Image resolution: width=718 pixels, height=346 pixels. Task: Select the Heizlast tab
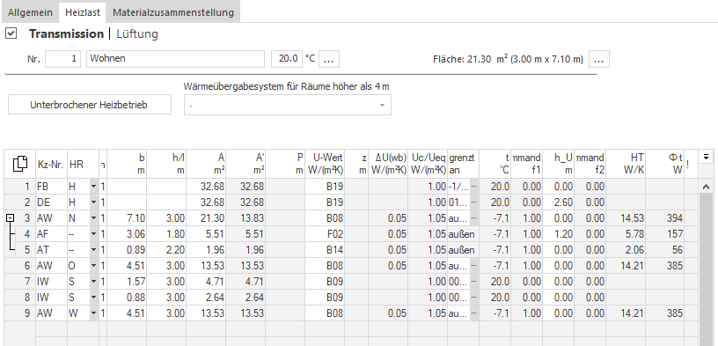(83, 12)
